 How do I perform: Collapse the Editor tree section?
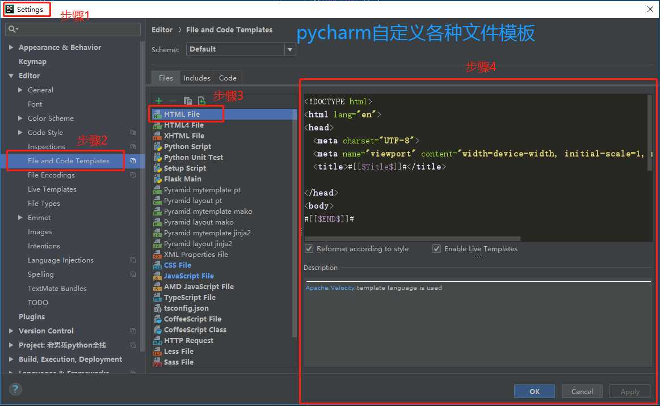[11, 76]
